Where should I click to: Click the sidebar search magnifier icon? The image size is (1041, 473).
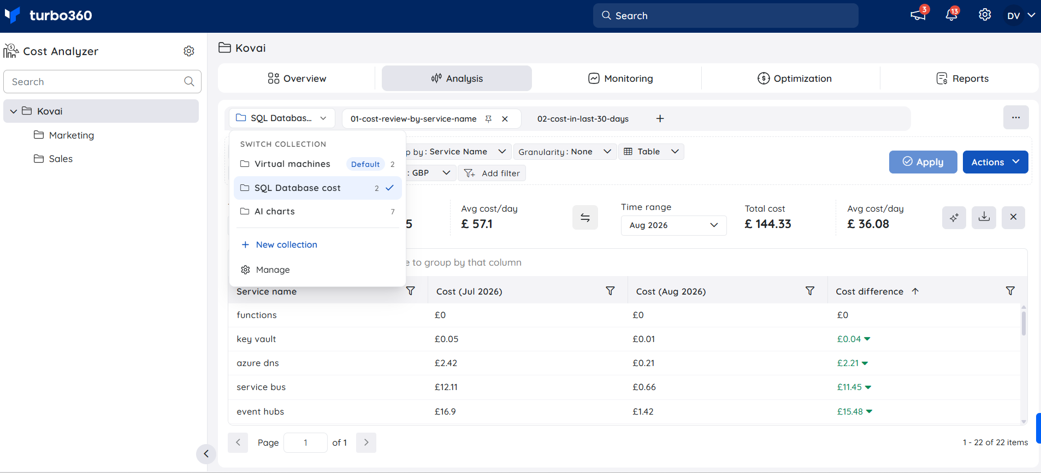(189, 81)
